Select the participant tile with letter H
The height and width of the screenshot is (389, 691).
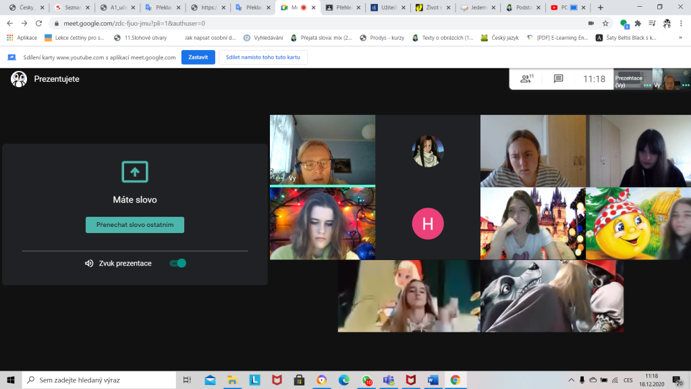pos(427,224)
